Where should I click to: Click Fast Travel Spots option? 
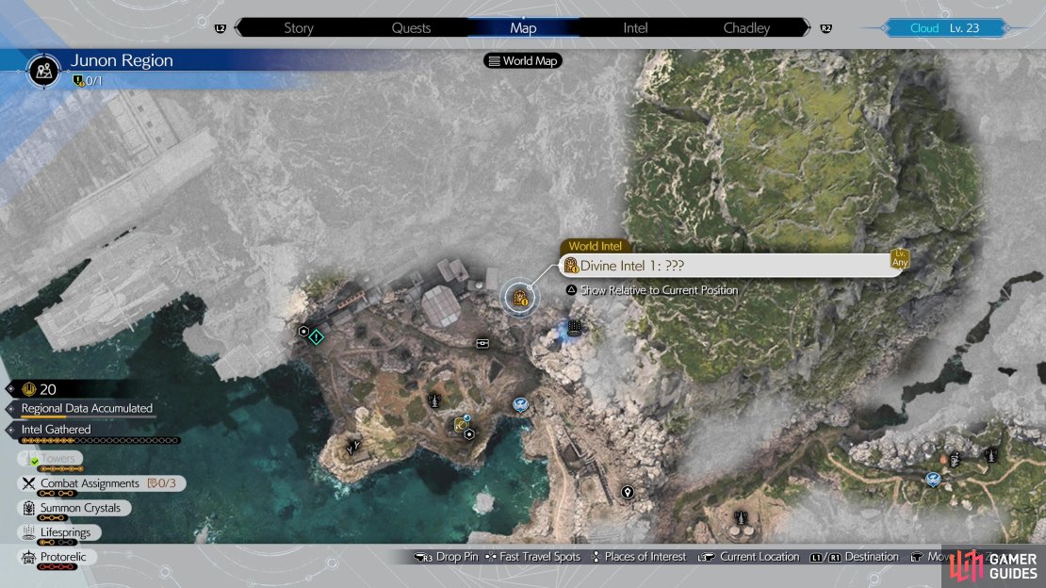click(532, 557)
